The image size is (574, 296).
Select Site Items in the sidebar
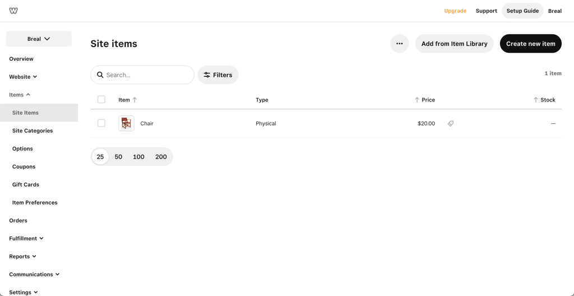[x=39, y=113]
